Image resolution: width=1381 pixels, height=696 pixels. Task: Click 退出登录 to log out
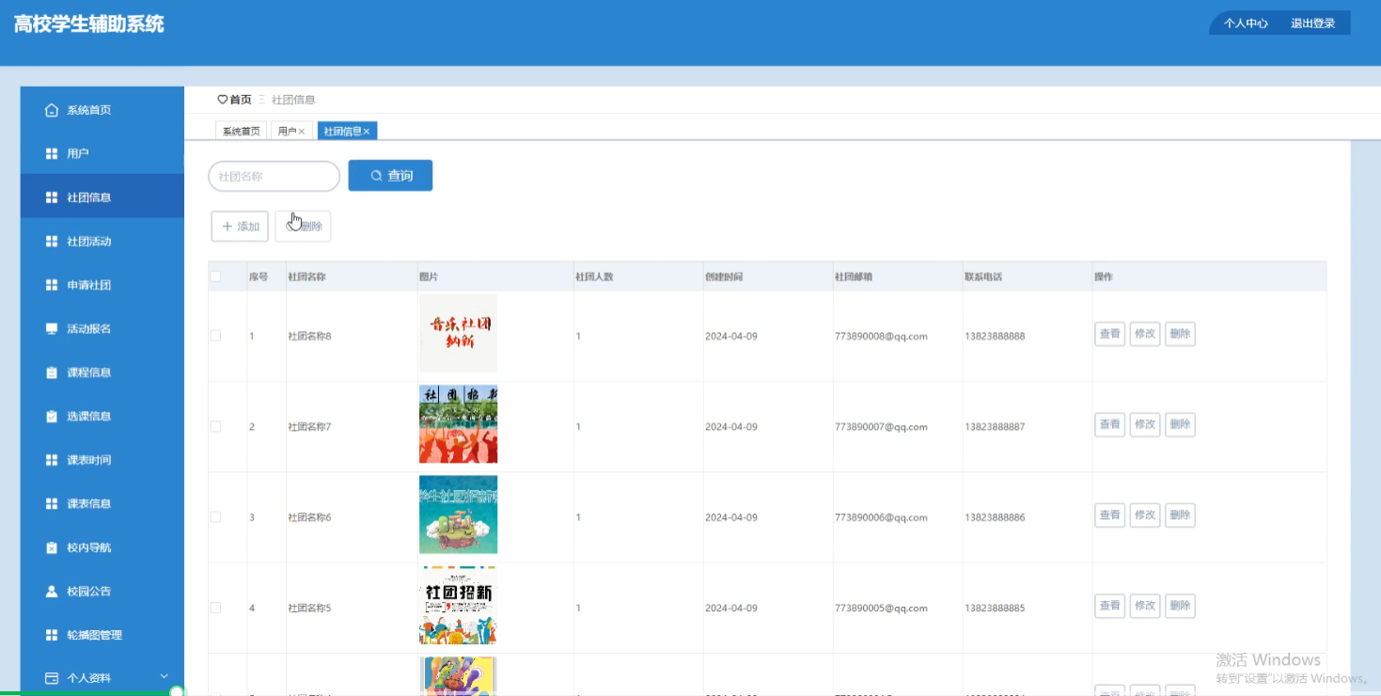point(1312,24)
